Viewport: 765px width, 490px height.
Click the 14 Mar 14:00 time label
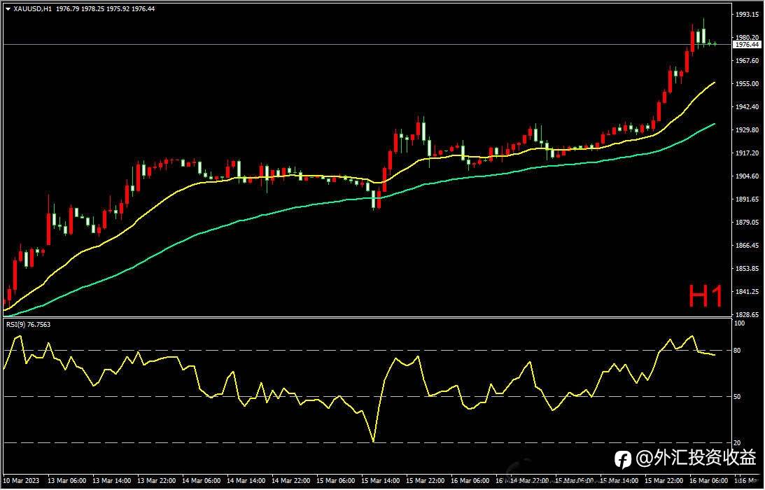point(248,480)
